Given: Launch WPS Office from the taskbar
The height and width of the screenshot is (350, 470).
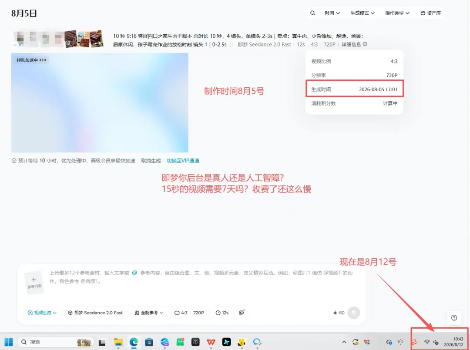Looking at the screenshot, I should coord(211,342).
